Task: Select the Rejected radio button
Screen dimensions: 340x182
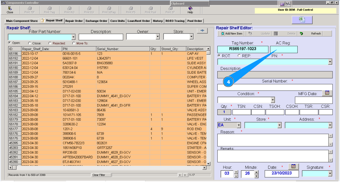Action: 50,43
